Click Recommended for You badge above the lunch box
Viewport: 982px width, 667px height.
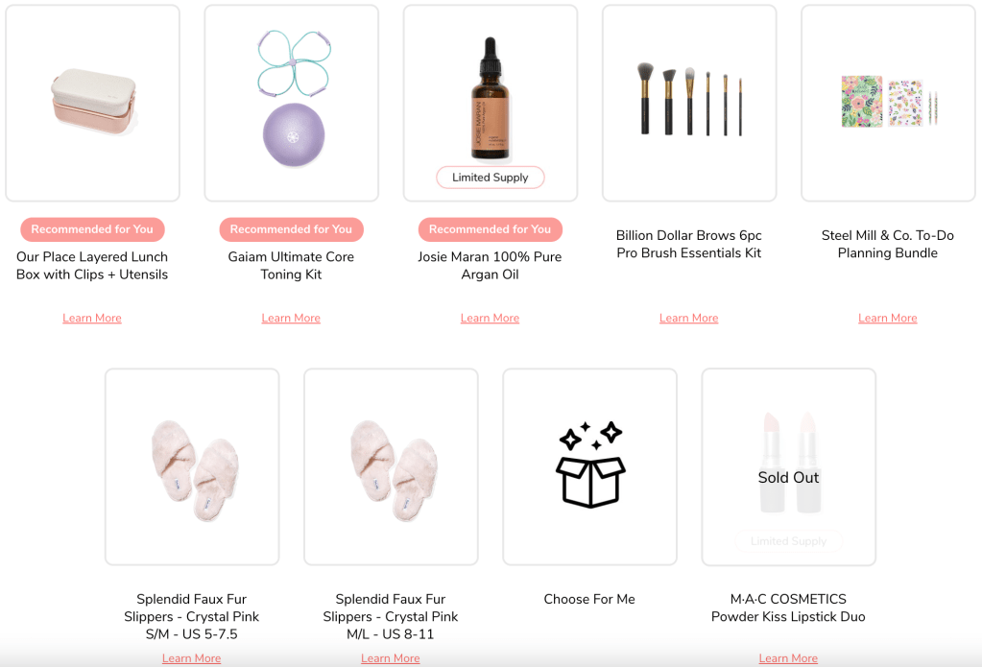[93, 229]
